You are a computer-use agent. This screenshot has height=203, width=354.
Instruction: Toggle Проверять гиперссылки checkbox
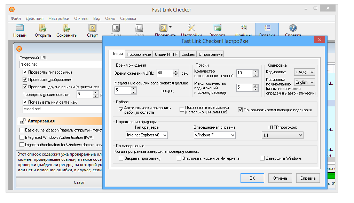click(25, 72)
